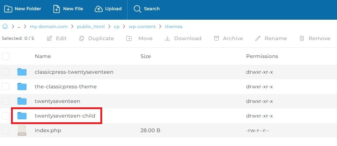Click the twentyseventeen-child folder icon
This screenshot has width=337, height=146.
point(22,116)
